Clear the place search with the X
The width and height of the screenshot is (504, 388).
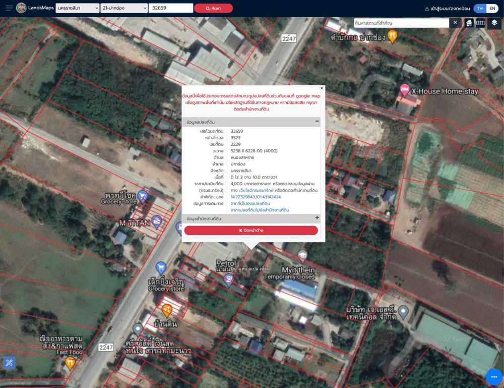point(455,23)
